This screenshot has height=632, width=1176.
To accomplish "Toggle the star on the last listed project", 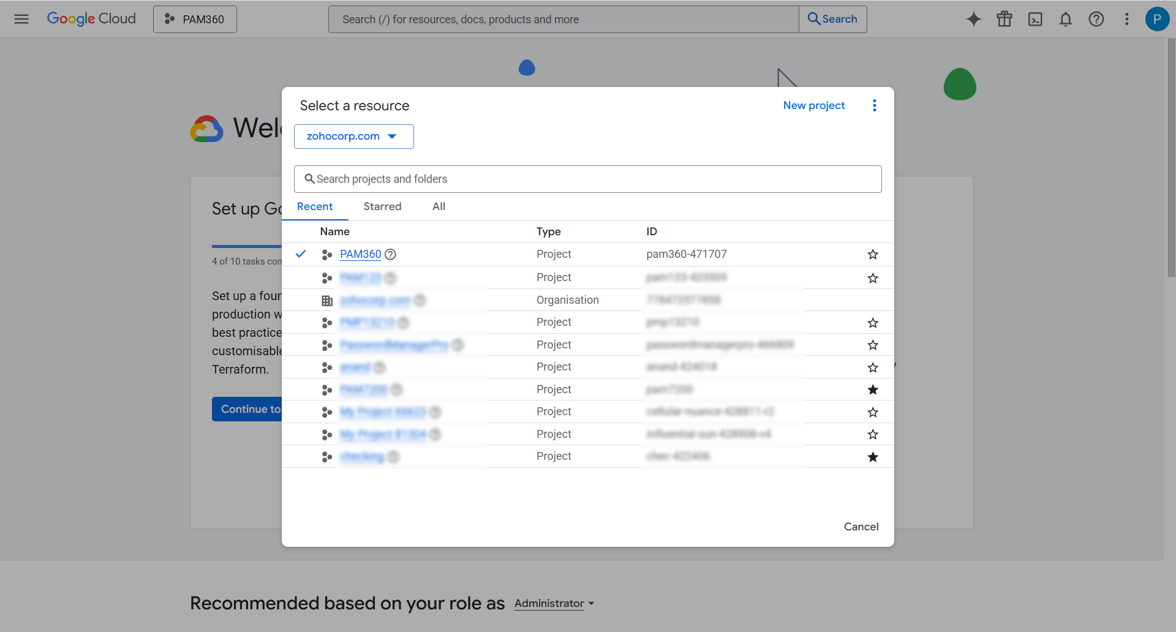I will click(x=873, y=456).
